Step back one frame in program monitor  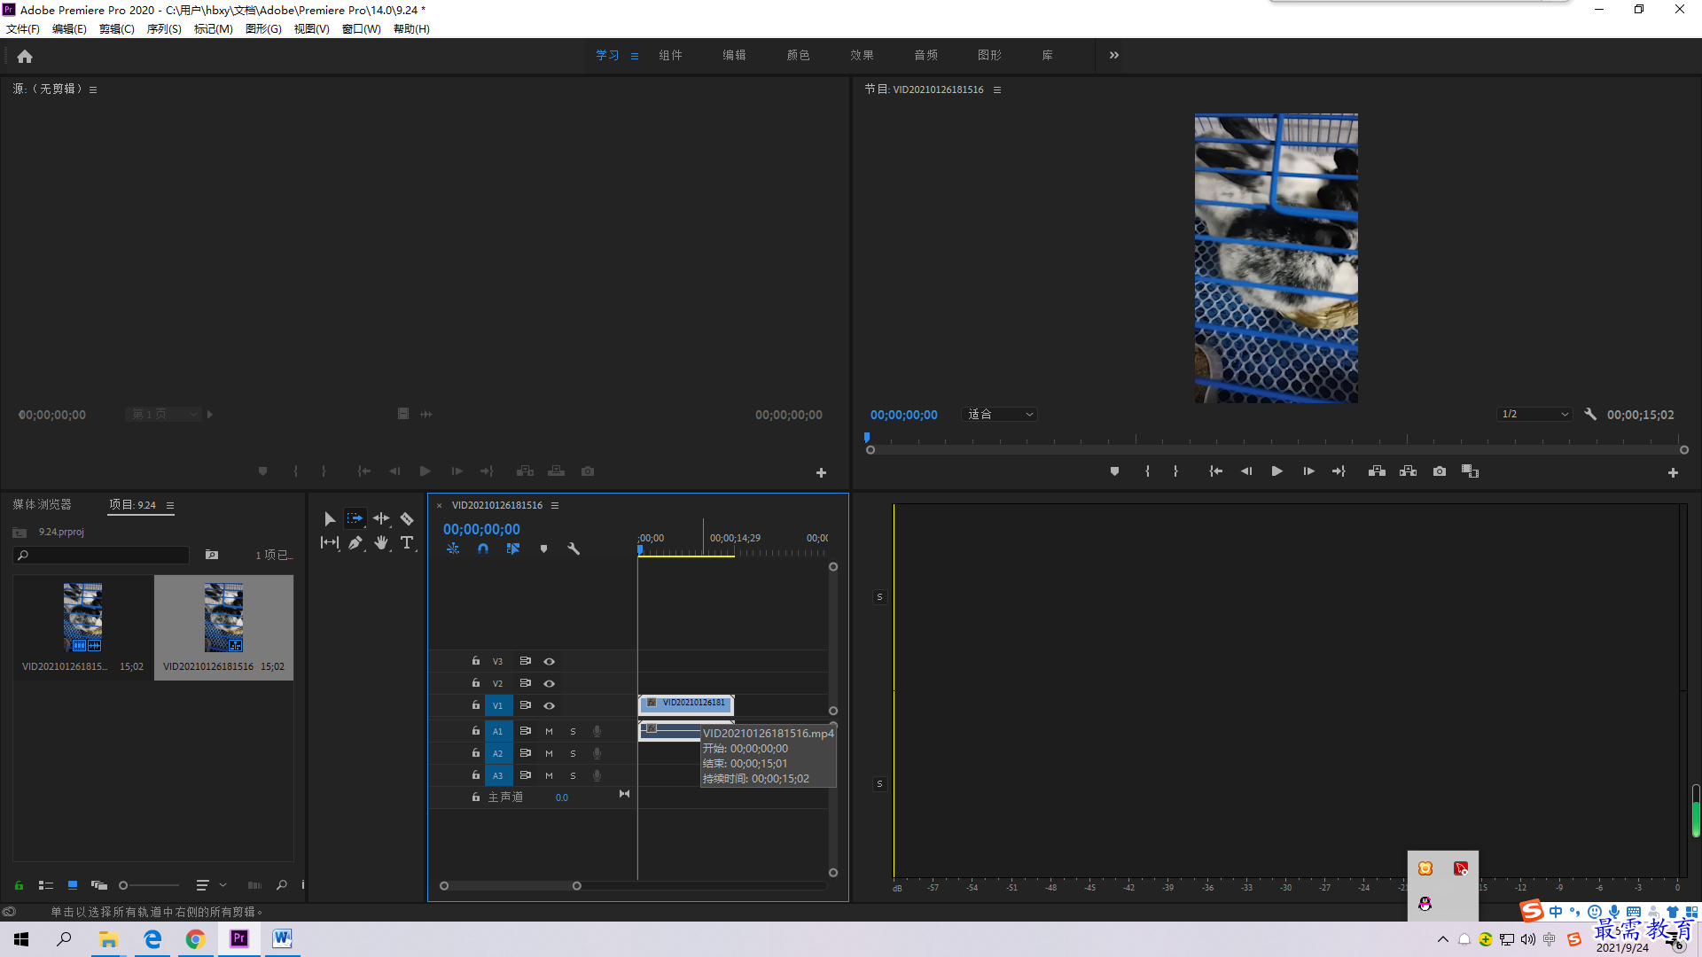tap(1246, 471)
